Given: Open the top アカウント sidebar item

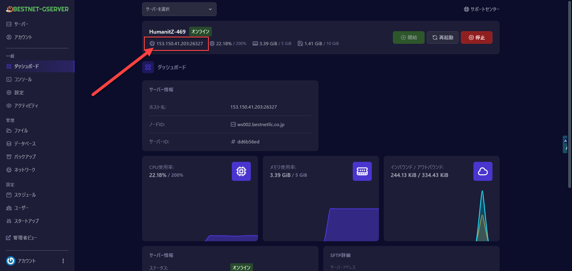Looking at the screenshot, I should tap(37, 37).
